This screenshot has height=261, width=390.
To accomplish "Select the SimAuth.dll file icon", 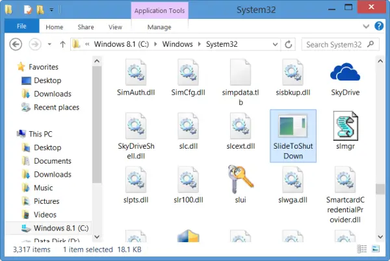I will (x=136, y=72).
